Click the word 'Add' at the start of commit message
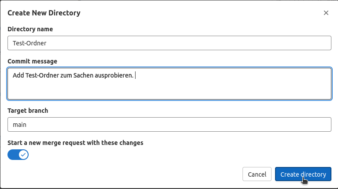This screenshot has height=189, width=338. [18, 75]
